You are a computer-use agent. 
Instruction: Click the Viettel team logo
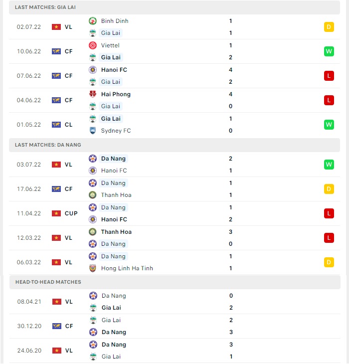coord(93,45)
